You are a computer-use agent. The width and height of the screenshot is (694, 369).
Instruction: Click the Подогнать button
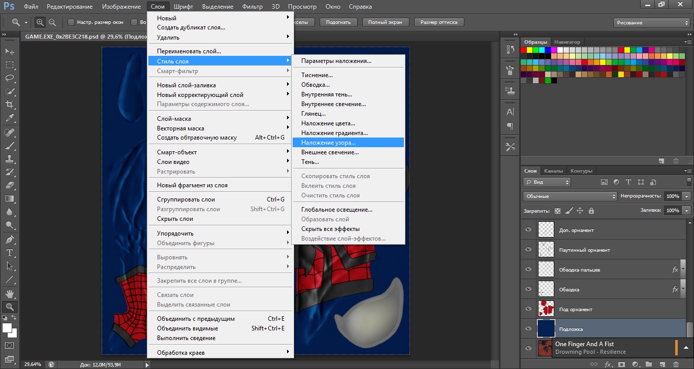[338, 22]
